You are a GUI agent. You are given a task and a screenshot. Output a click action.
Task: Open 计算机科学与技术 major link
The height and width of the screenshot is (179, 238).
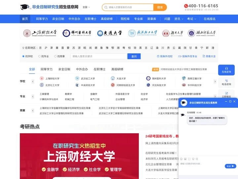click(x=49, y=99)
